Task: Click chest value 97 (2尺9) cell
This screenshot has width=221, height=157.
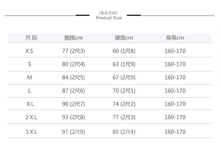Action: pyautogui.click(x=73, y=132)
